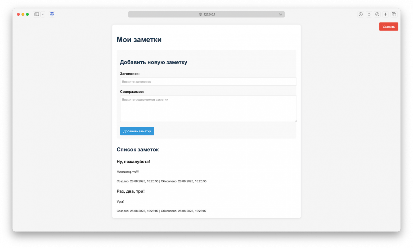Open the tab group dropdown chevron
Viewport: 413px width, 248px height.
[43, 14]
